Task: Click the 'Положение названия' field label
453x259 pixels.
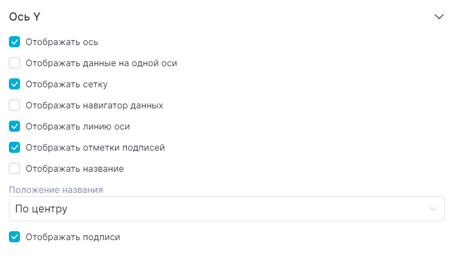Action: coord(56,190)
